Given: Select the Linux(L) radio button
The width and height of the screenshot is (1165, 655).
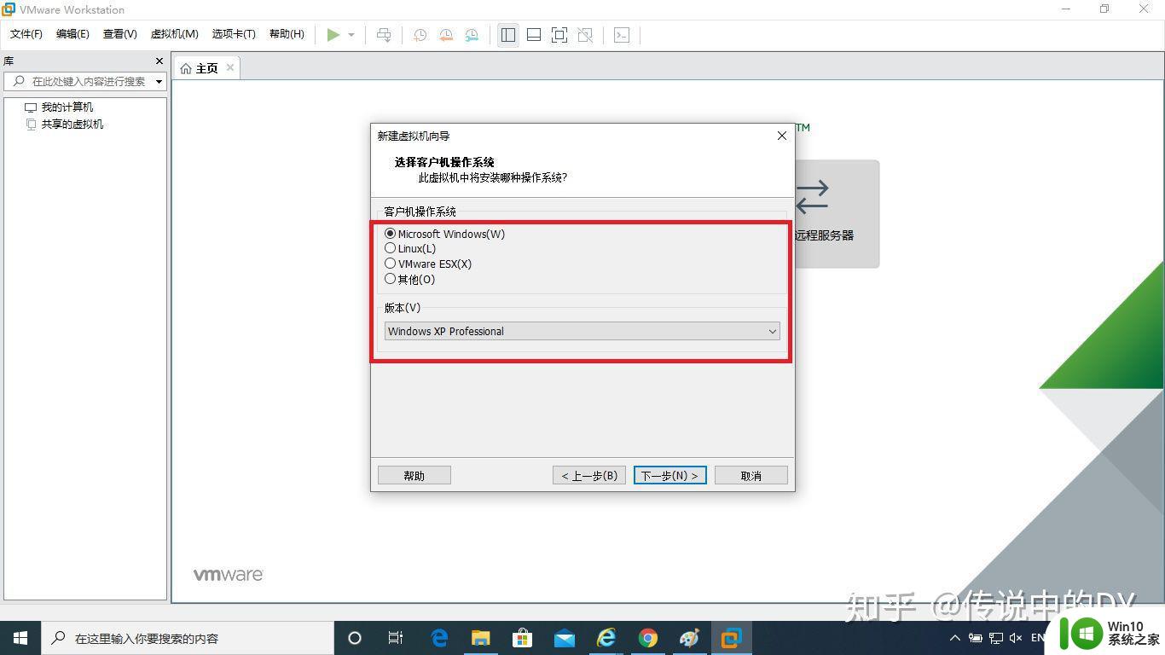Looking at the screenshot, I should coord(390,248).
